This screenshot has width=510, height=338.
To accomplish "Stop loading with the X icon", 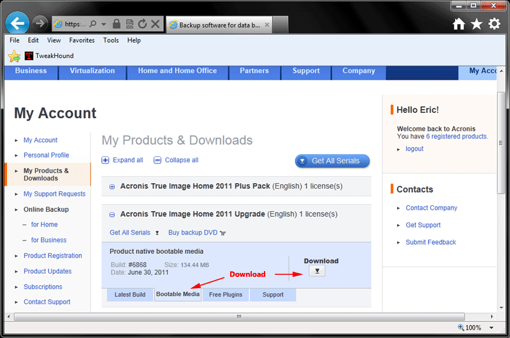I will 156,24.
